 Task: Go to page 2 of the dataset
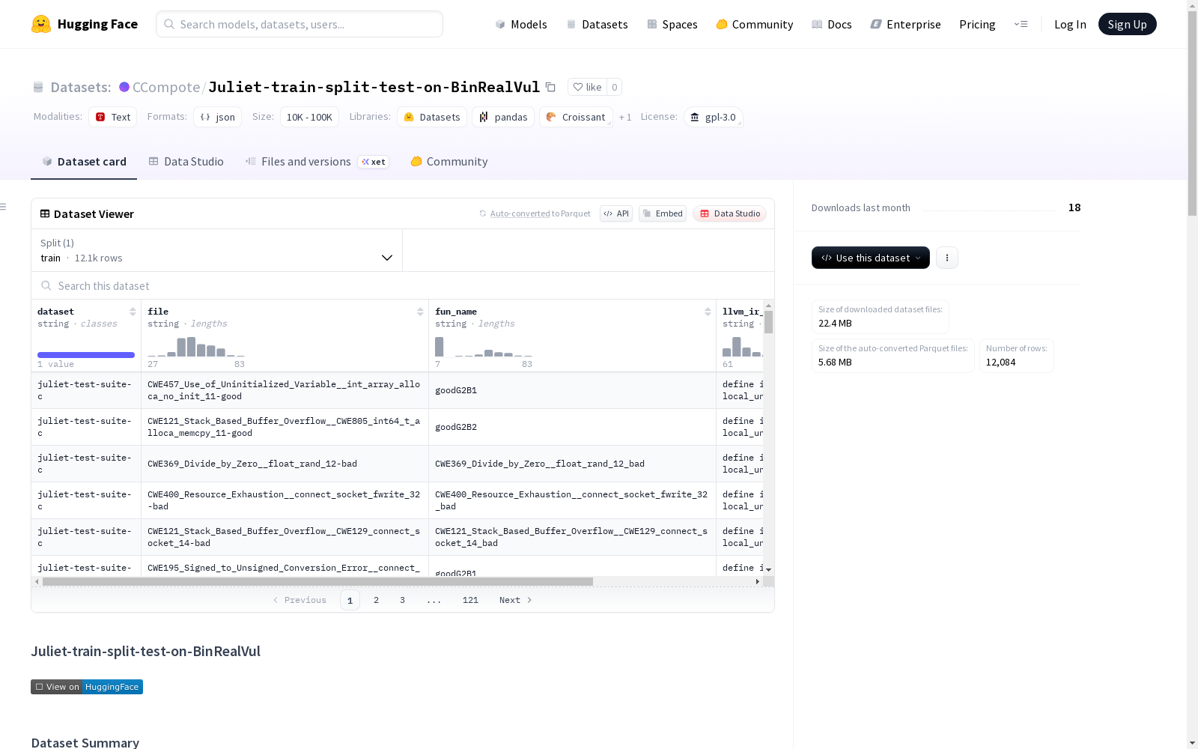[376, 600]
